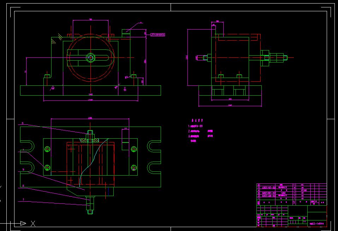The height and width of the screenshot is (231, 338).
Task: Click the 95 width dimension below side view
Action: [230, 99]
